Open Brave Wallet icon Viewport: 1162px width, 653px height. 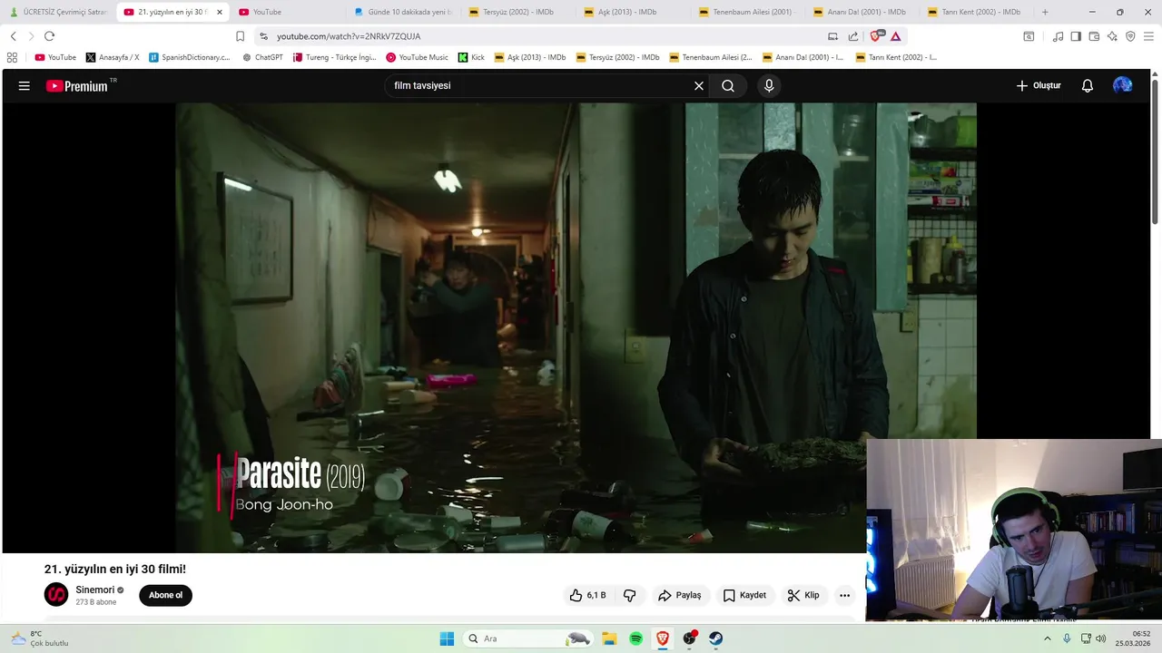[x=1094, y=36]
